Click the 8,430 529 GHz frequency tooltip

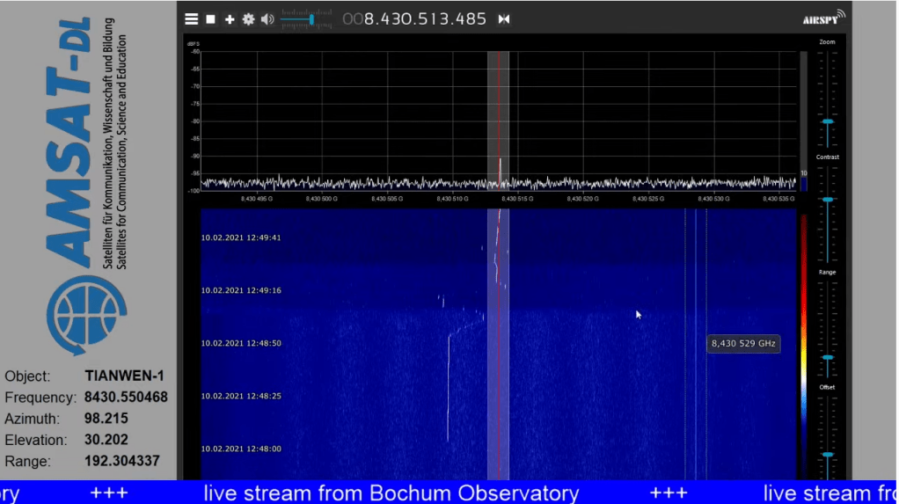tap(744, 344)
